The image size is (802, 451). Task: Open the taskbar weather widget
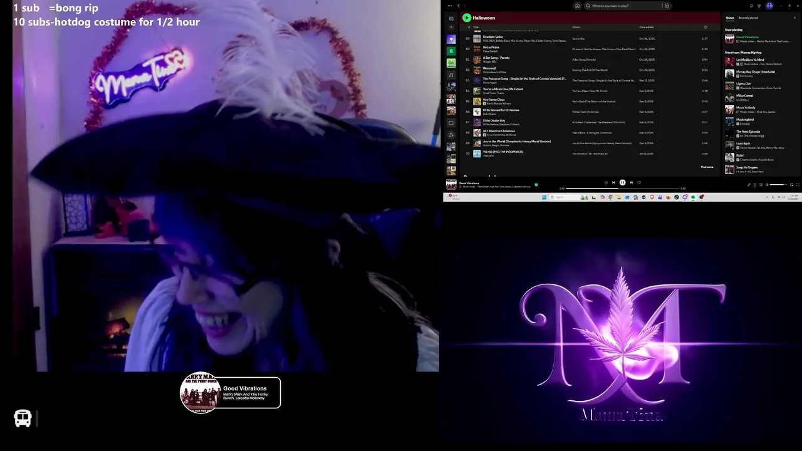point(454,197)
